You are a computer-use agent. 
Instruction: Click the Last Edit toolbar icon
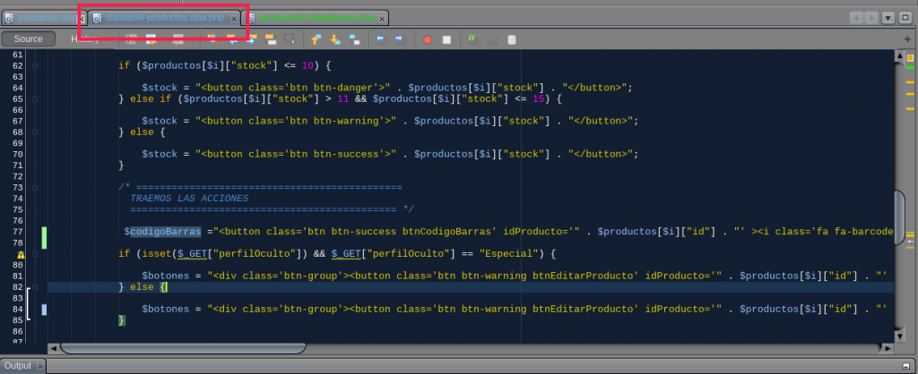coord(132,39)
